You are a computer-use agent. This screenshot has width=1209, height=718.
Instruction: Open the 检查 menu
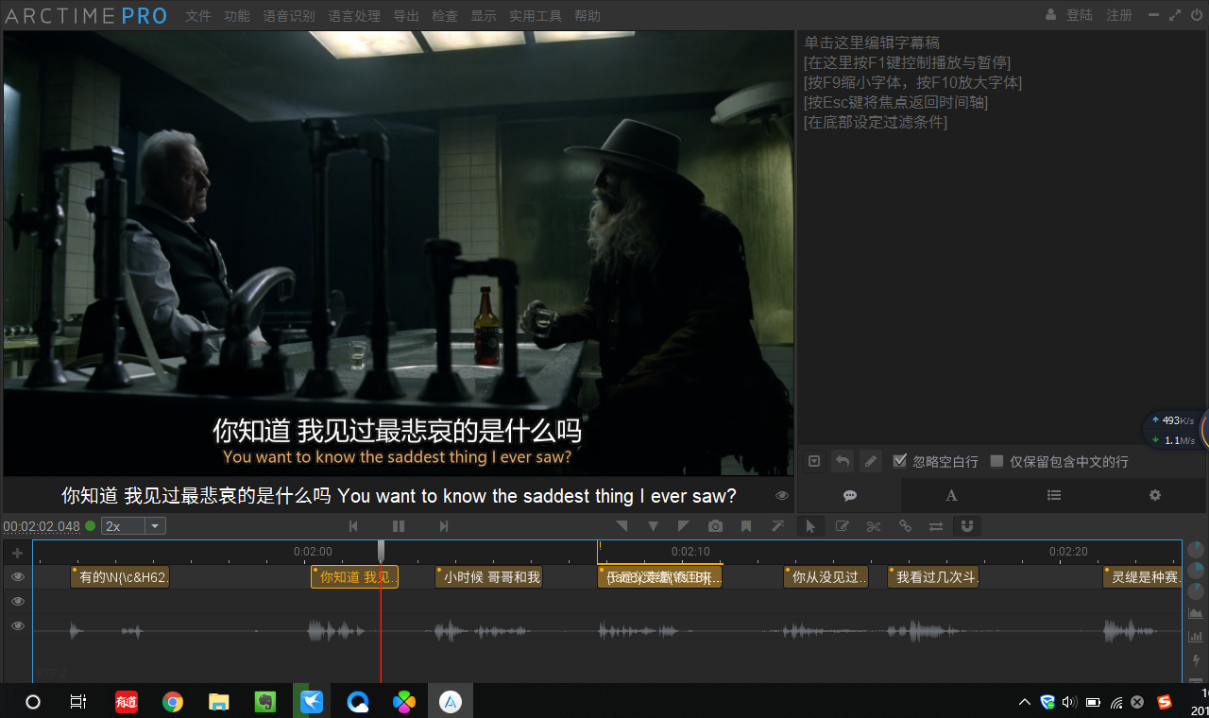(x=445, y=16)
